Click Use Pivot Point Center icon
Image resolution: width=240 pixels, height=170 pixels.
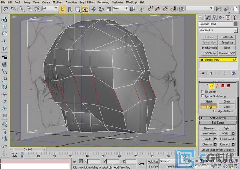[133, 9]
